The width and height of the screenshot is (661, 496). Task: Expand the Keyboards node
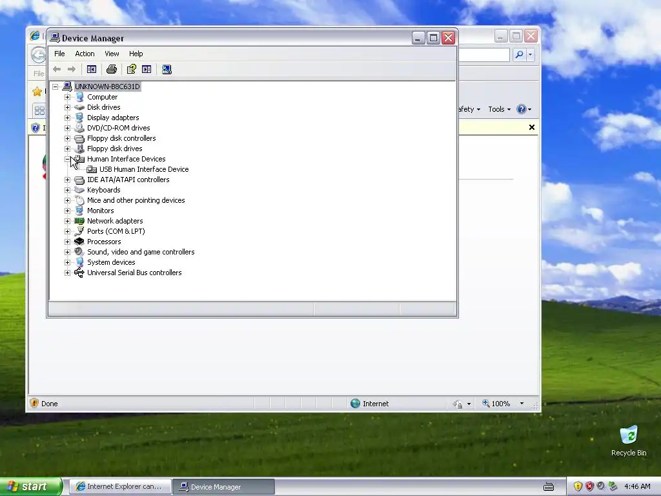pos(67,190)
